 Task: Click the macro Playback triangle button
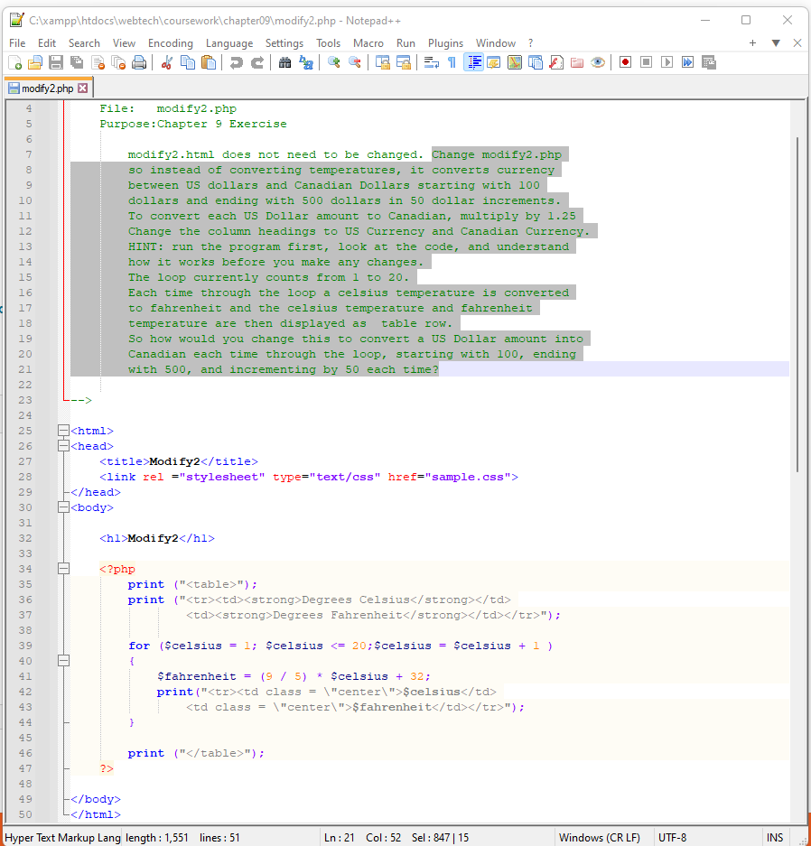pos(667,62)
